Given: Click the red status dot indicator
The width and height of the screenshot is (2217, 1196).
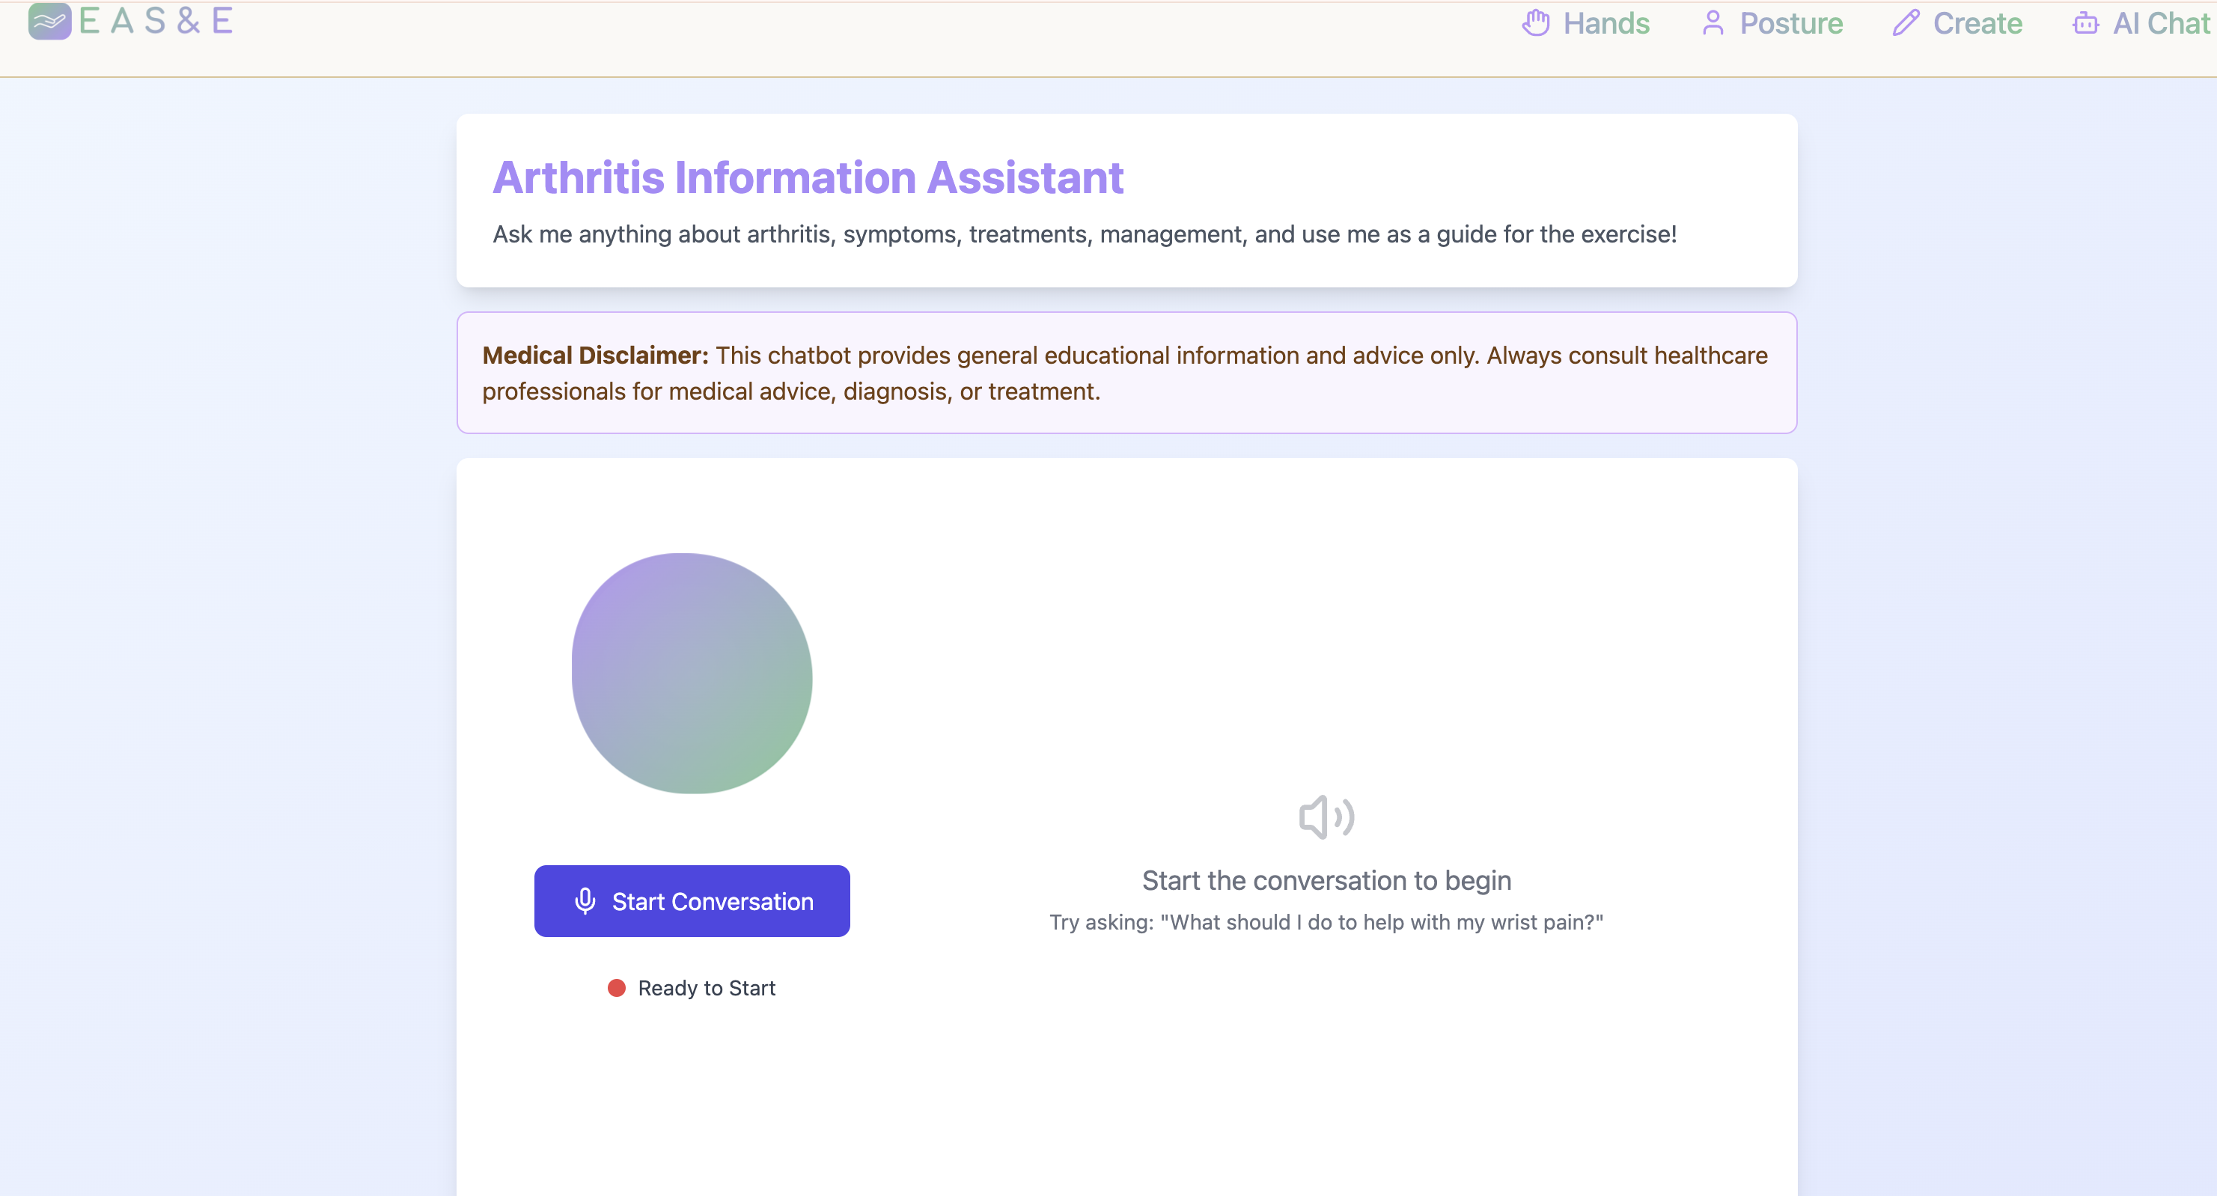Looking at the screenshot, I should [616, 988].
